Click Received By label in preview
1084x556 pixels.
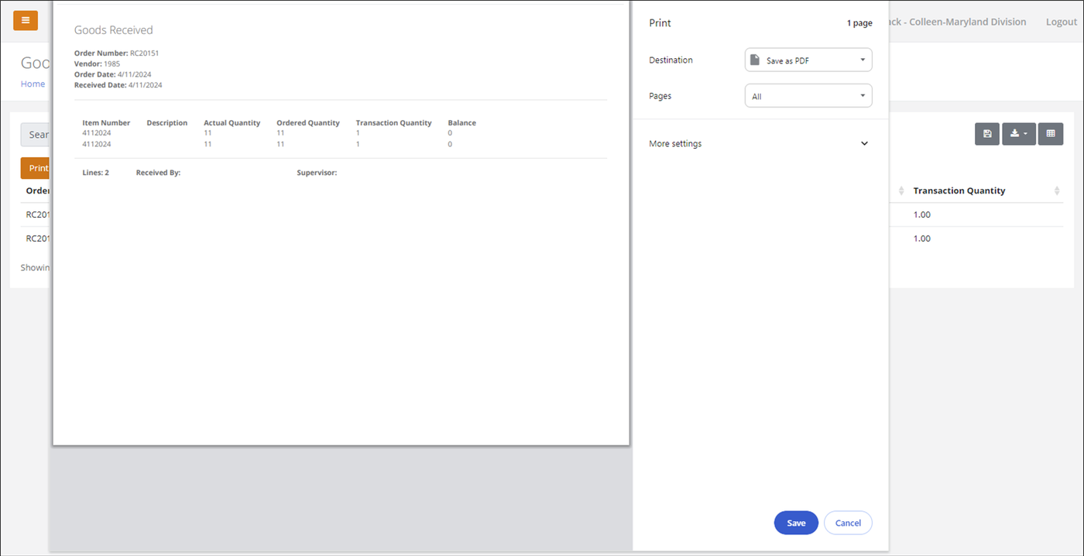158,173
